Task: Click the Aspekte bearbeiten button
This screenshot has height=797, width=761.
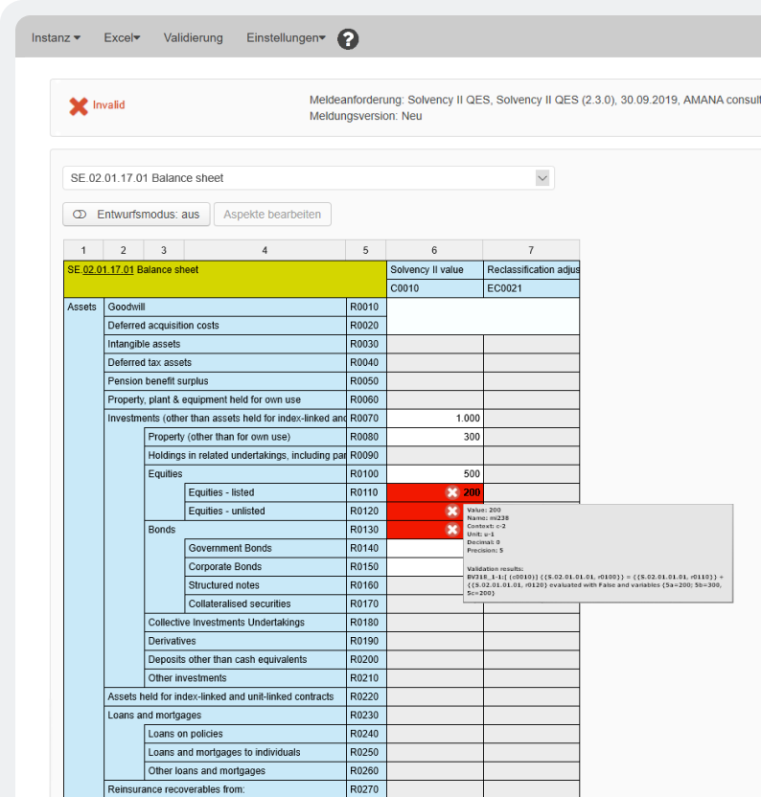Action: pyautogui.click(x=272, y=215)
